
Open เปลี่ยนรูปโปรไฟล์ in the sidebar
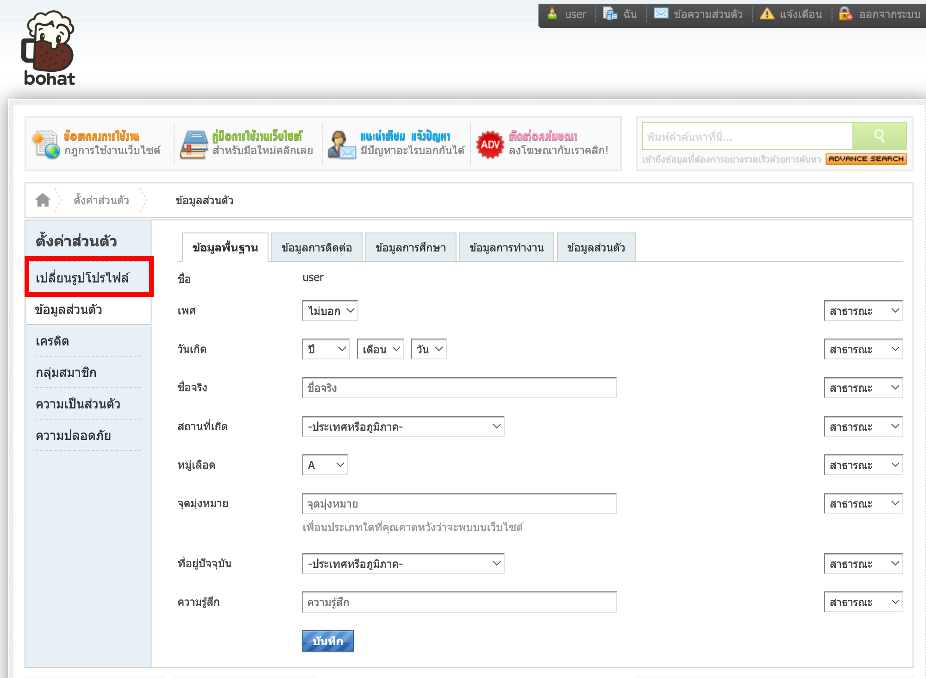point(82,278)
